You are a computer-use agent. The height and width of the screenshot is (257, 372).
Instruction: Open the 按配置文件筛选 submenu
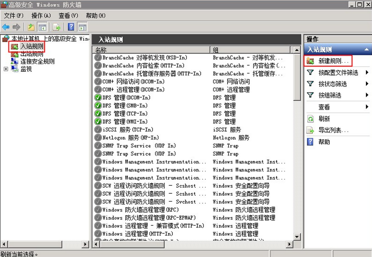[x=338, y=73]
